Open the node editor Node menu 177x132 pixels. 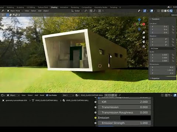42,95
